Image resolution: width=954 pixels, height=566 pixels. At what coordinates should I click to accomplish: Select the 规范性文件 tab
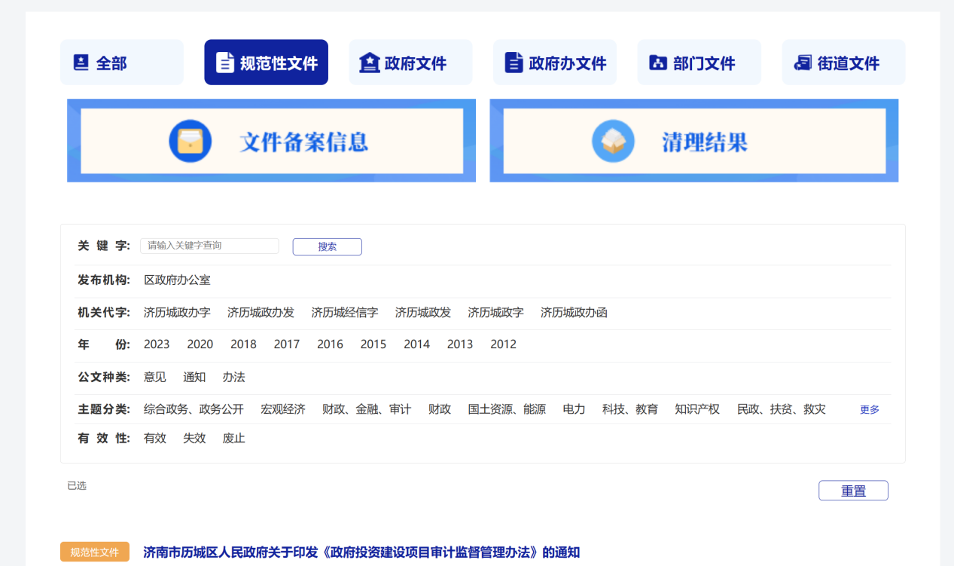pos(267,63)
